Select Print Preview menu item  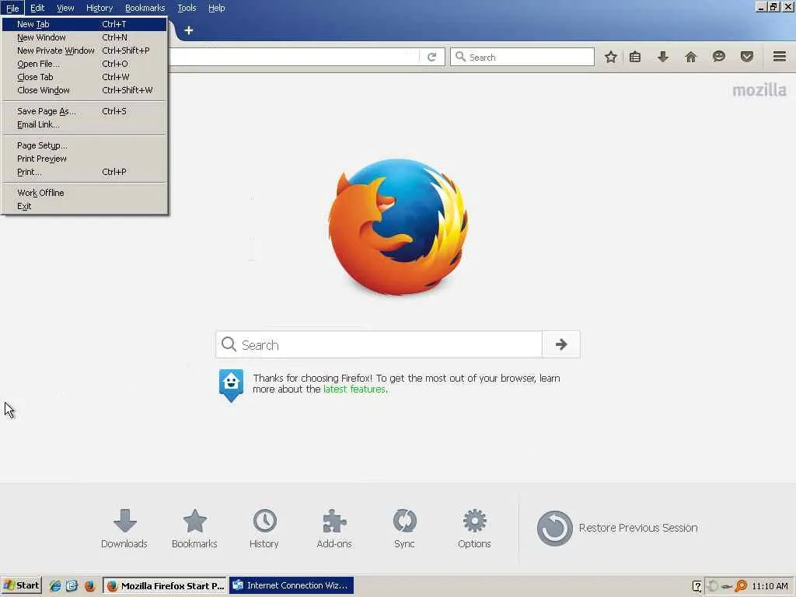coord(84,159)
